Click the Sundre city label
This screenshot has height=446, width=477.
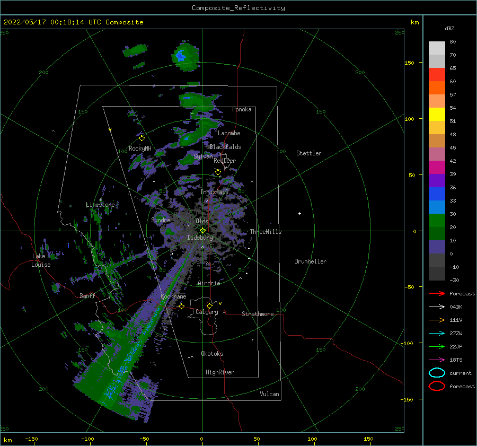(x=161, y=220)
